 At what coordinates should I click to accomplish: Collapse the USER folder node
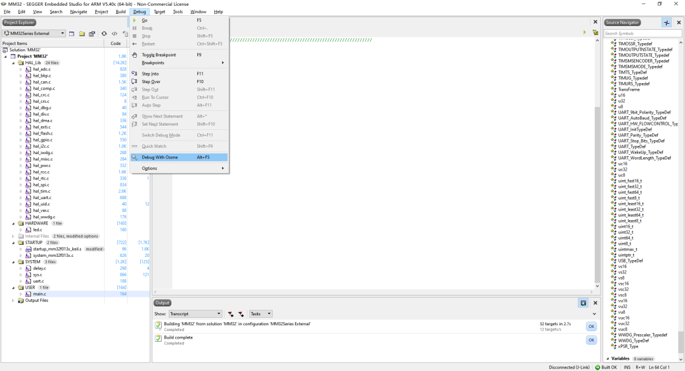point(13,287)
